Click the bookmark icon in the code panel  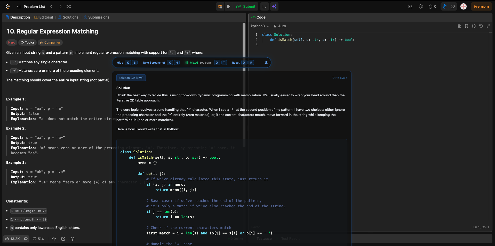(466, 26)
